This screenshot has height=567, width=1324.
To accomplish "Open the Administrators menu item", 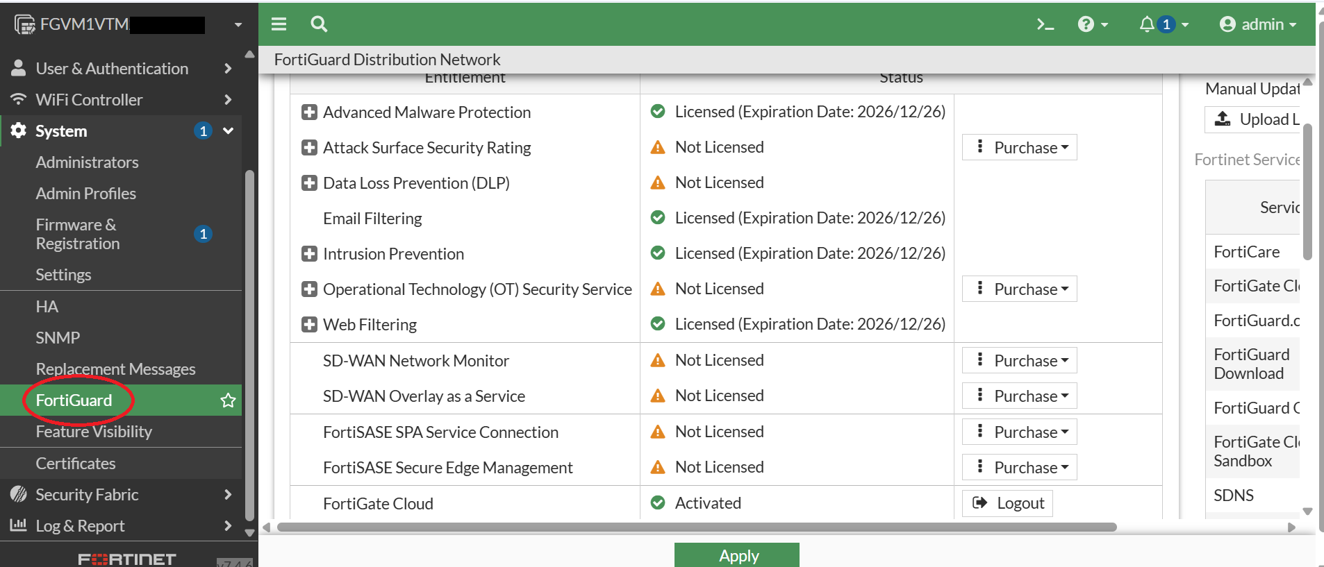I will (x=88, y=162).
